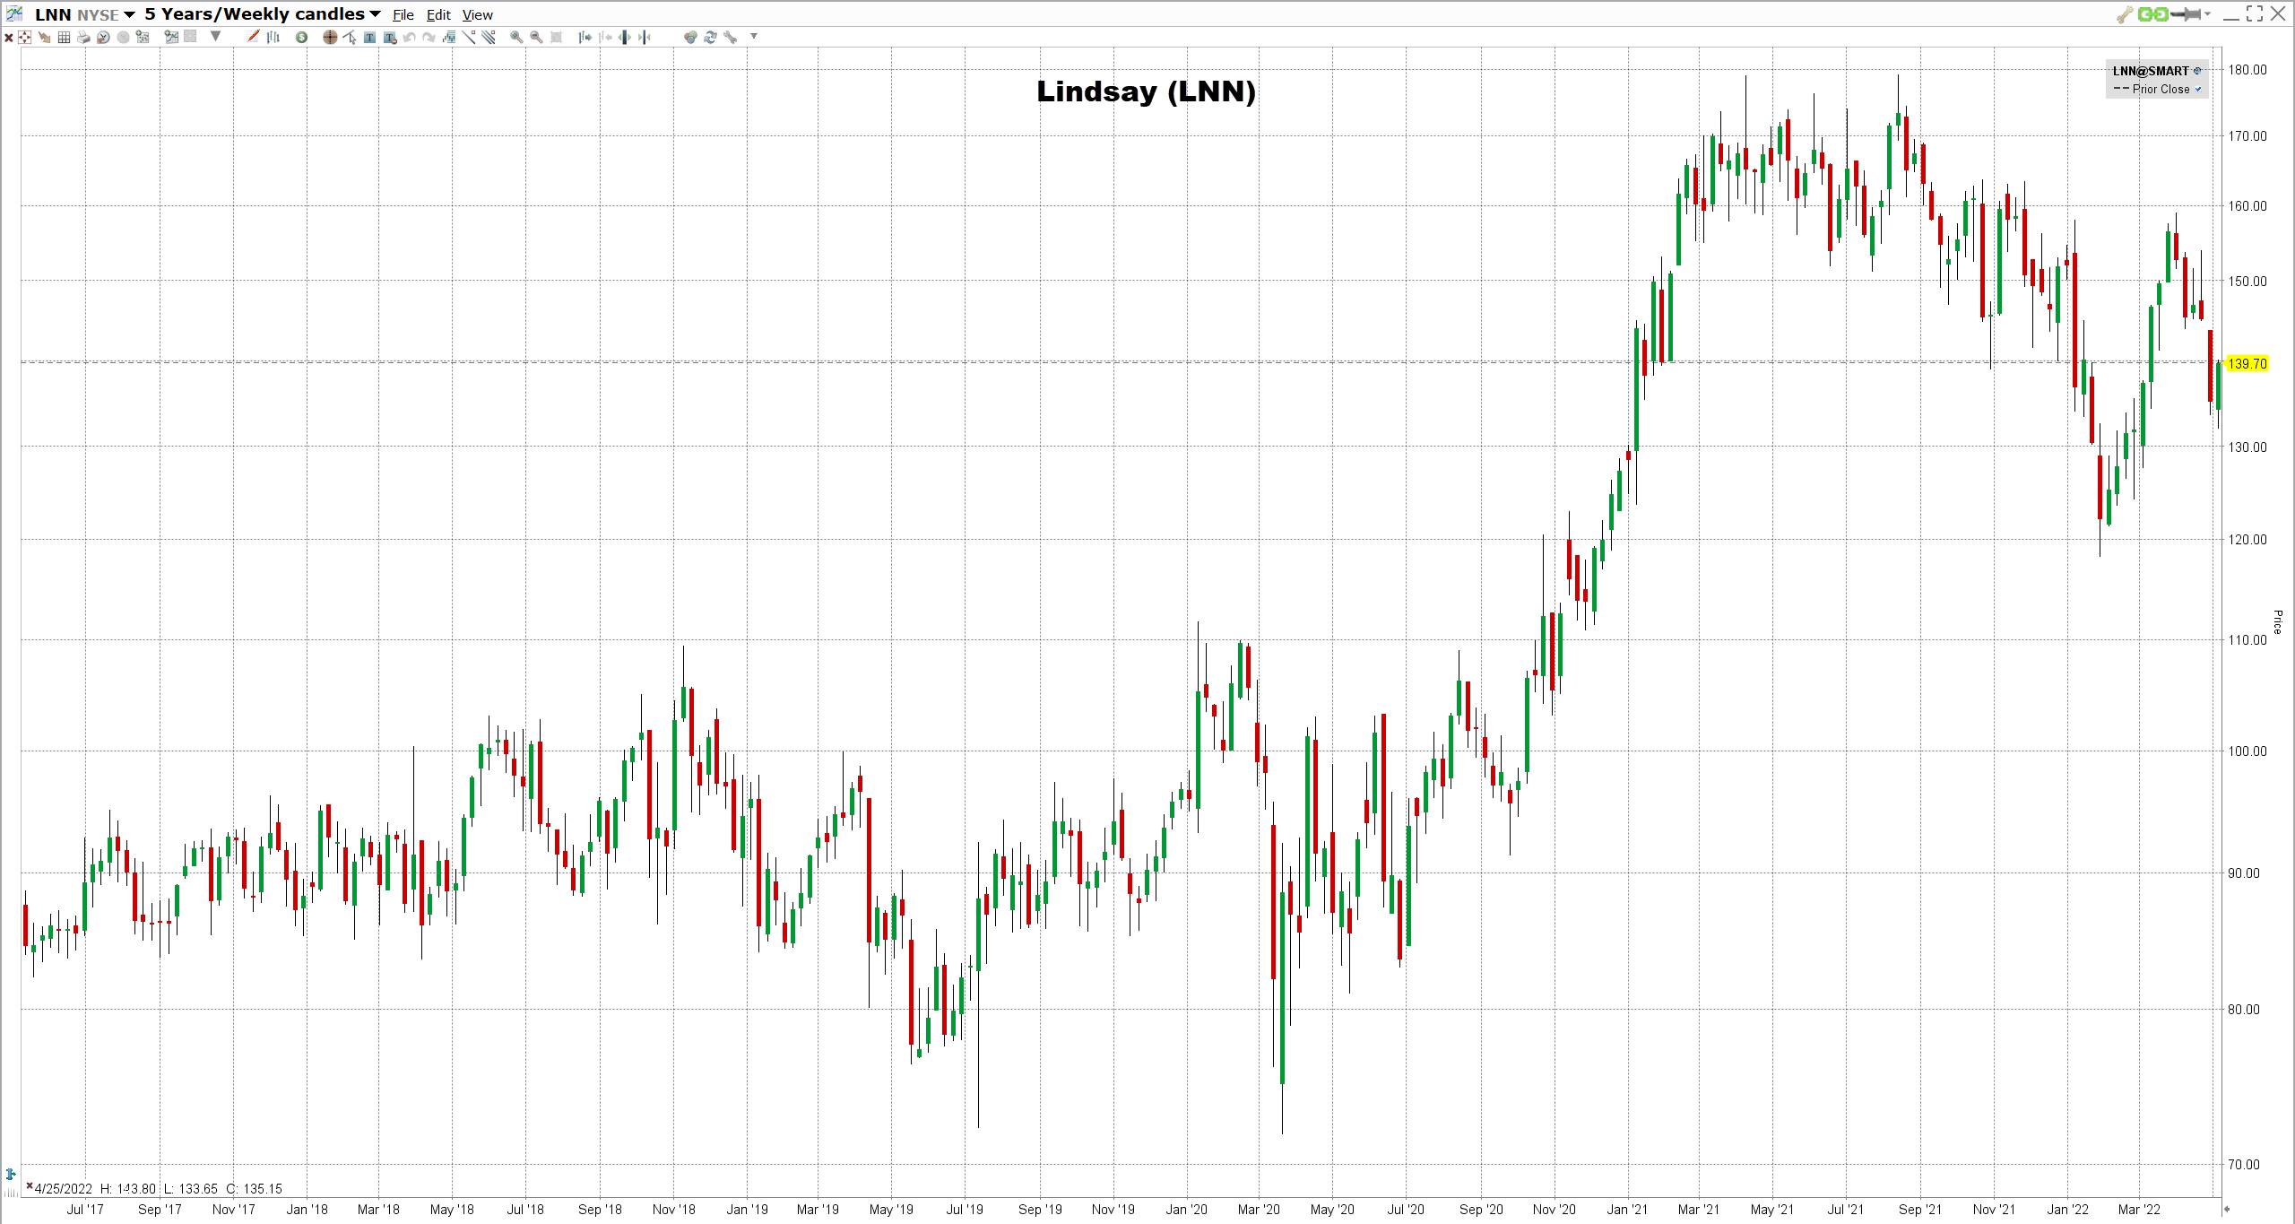Screen dimensions: 2295x1224
Task: Open the dropdown arrow next to pushpin
Action: click(x=2207, y=13)
